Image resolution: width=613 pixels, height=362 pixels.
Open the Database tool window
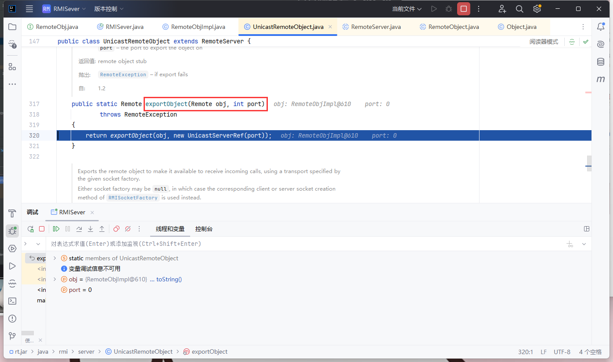pyautogui.click(x=601, y=62)
